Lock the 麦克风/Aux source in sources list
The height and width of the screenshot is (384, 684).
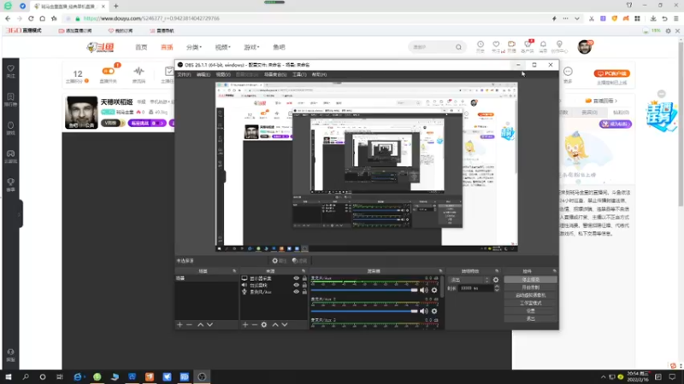click(304, 292)
